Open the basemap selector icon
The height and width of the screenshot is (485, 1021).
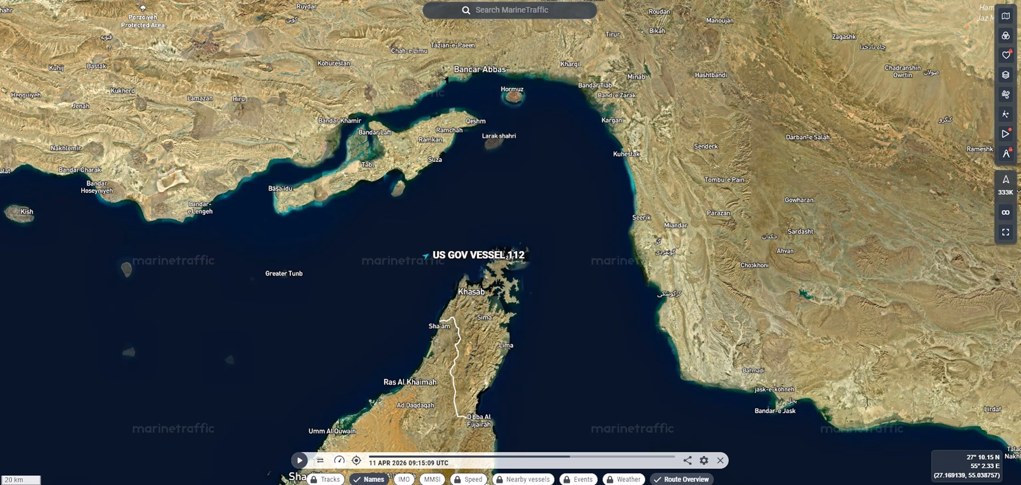pos(1005,16)
